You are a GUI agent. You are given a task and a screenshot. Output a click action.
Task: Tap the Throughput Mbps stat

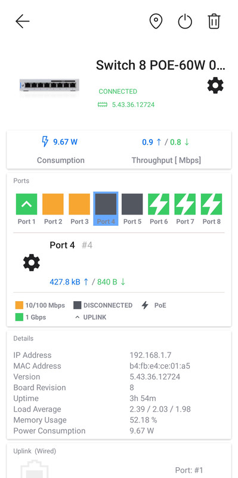pyautogui.click(x=166, y=151)
